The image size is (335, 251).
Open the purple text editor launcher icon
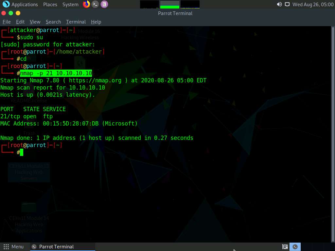coord(104,4)
